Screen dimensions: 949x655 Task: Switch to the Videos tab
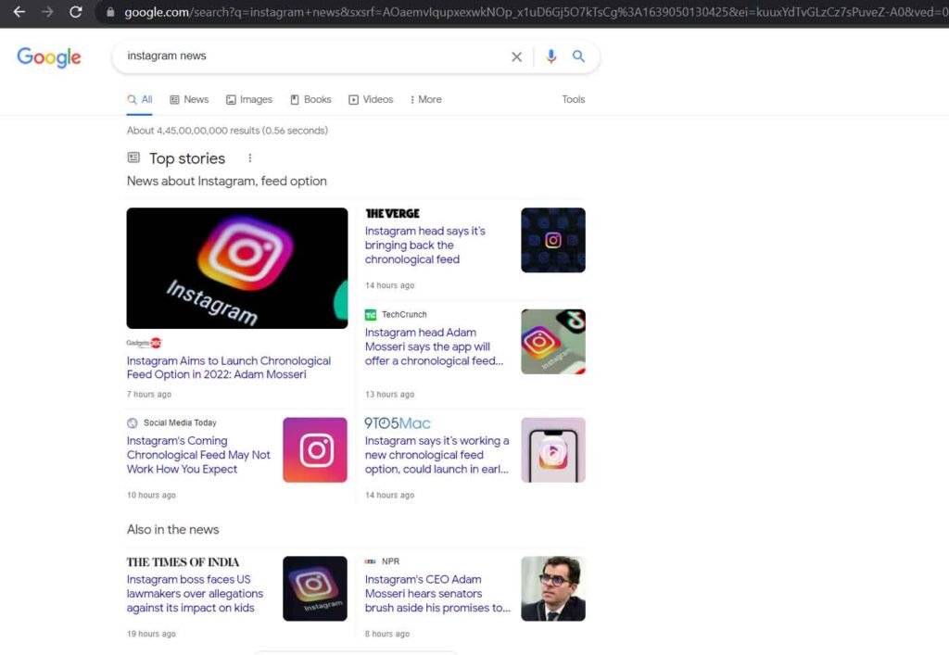(x=371, y=100)
